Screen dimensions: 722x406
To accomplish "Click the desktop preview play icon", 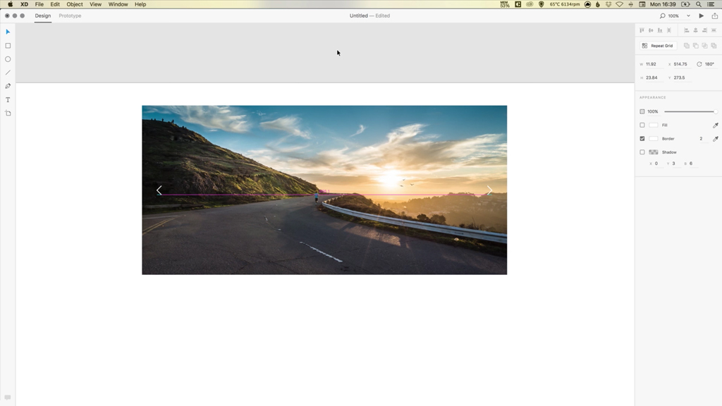I will click(700, 15).
